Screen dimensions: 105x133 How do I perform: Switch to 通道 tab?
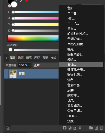pos(21,58)
